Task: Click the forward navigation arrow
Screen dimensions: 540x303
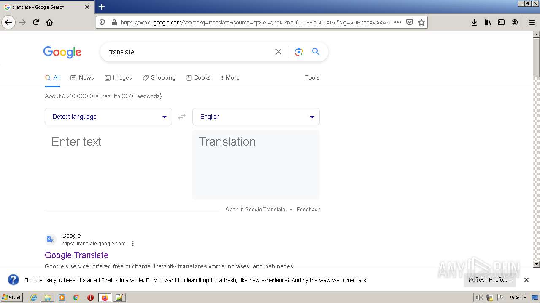Action: (23, 22)
